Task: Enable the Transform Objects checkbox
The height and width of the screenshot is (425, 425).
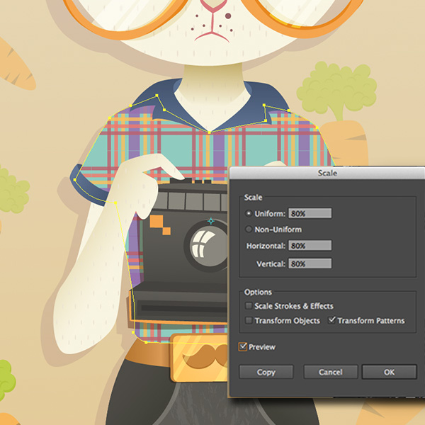Action: click(249, 320)
